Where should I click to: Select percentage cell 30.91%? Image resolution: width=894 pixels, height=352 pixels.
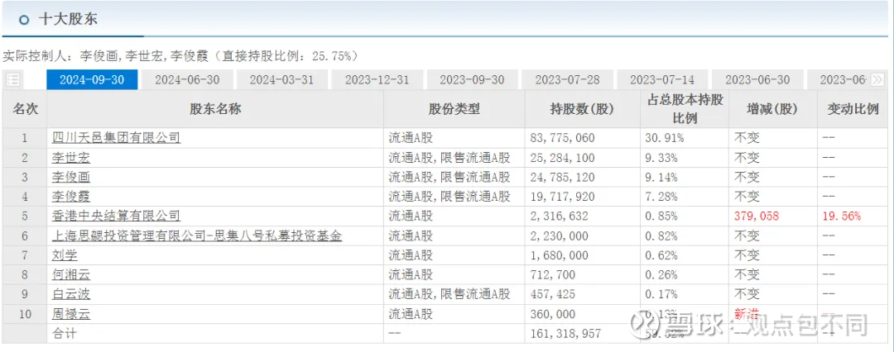[665, 138]
